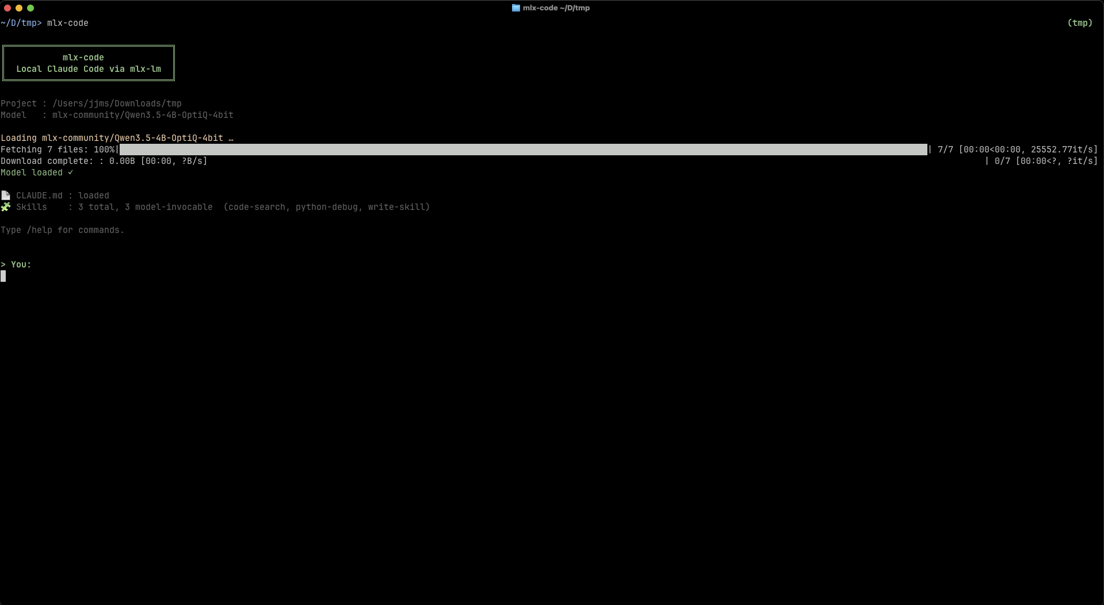This screenshot has height=605, width=1104.
Task: Click 'Download complete' line text
Action: (x=104, y=161)
